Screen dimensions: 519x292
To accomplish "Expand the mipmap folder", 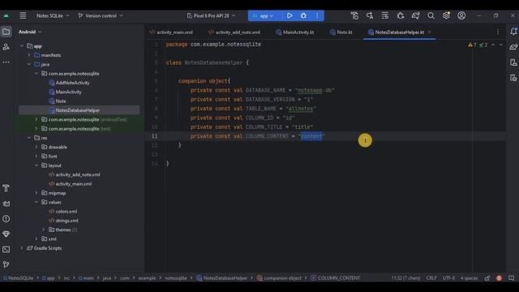I will tap(36, 193).
